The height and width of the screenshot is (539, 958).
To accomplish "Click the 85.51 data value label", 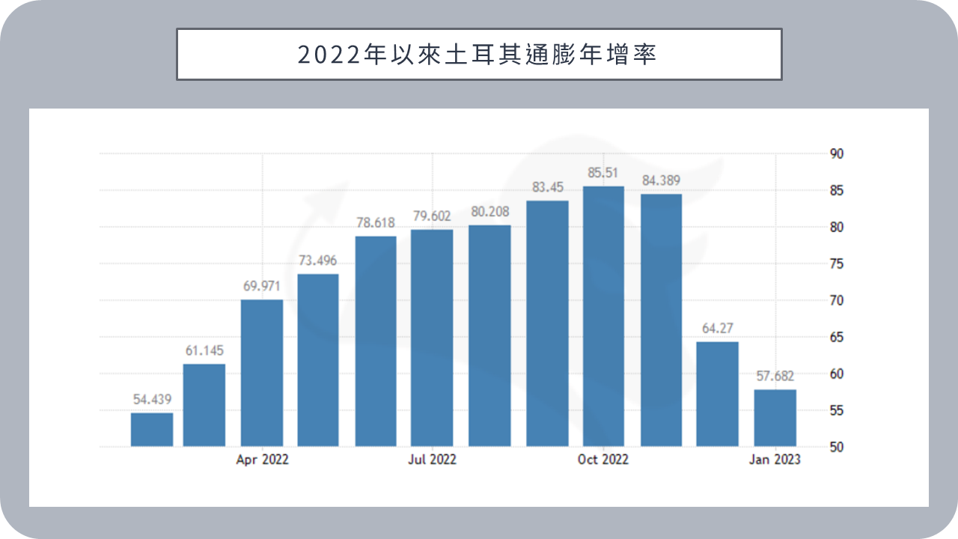I will coord(603,173).
